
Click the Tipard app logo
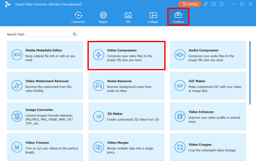click(x=8, y=4)
